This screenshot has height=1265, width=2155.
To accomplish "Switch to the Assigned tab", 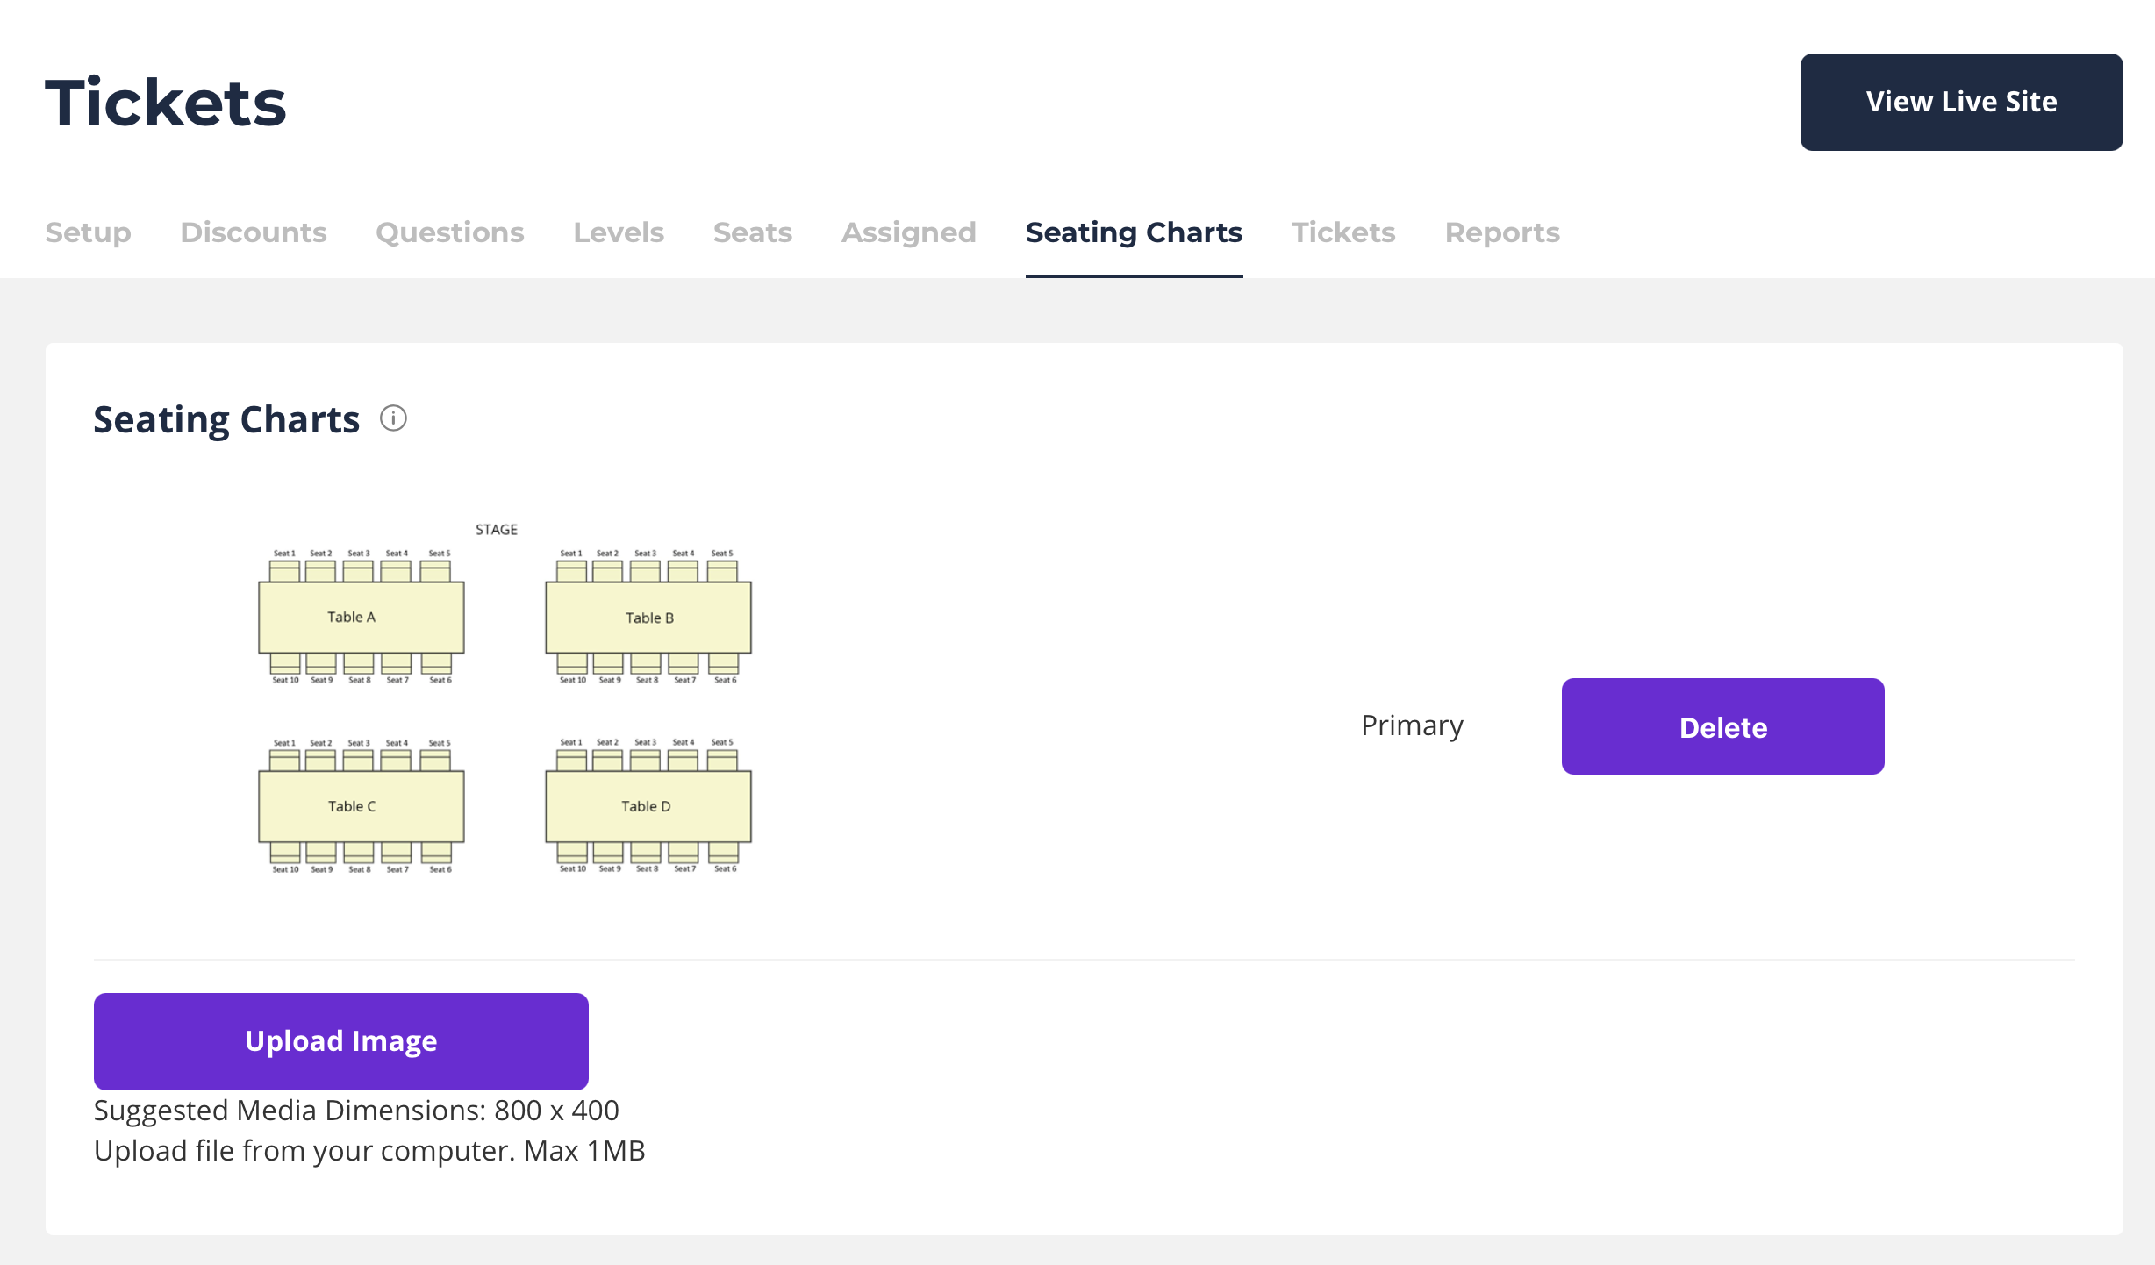I will [x=909, y=232].
